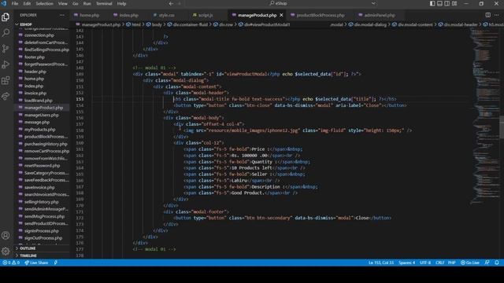This screenshot has width=504, height=283.
Task: Open myProducts.php in the explorer
Action: [40, 130]
